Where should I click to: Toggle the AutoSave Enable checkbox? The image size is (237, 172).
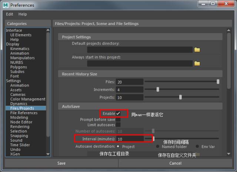point(118,113)
